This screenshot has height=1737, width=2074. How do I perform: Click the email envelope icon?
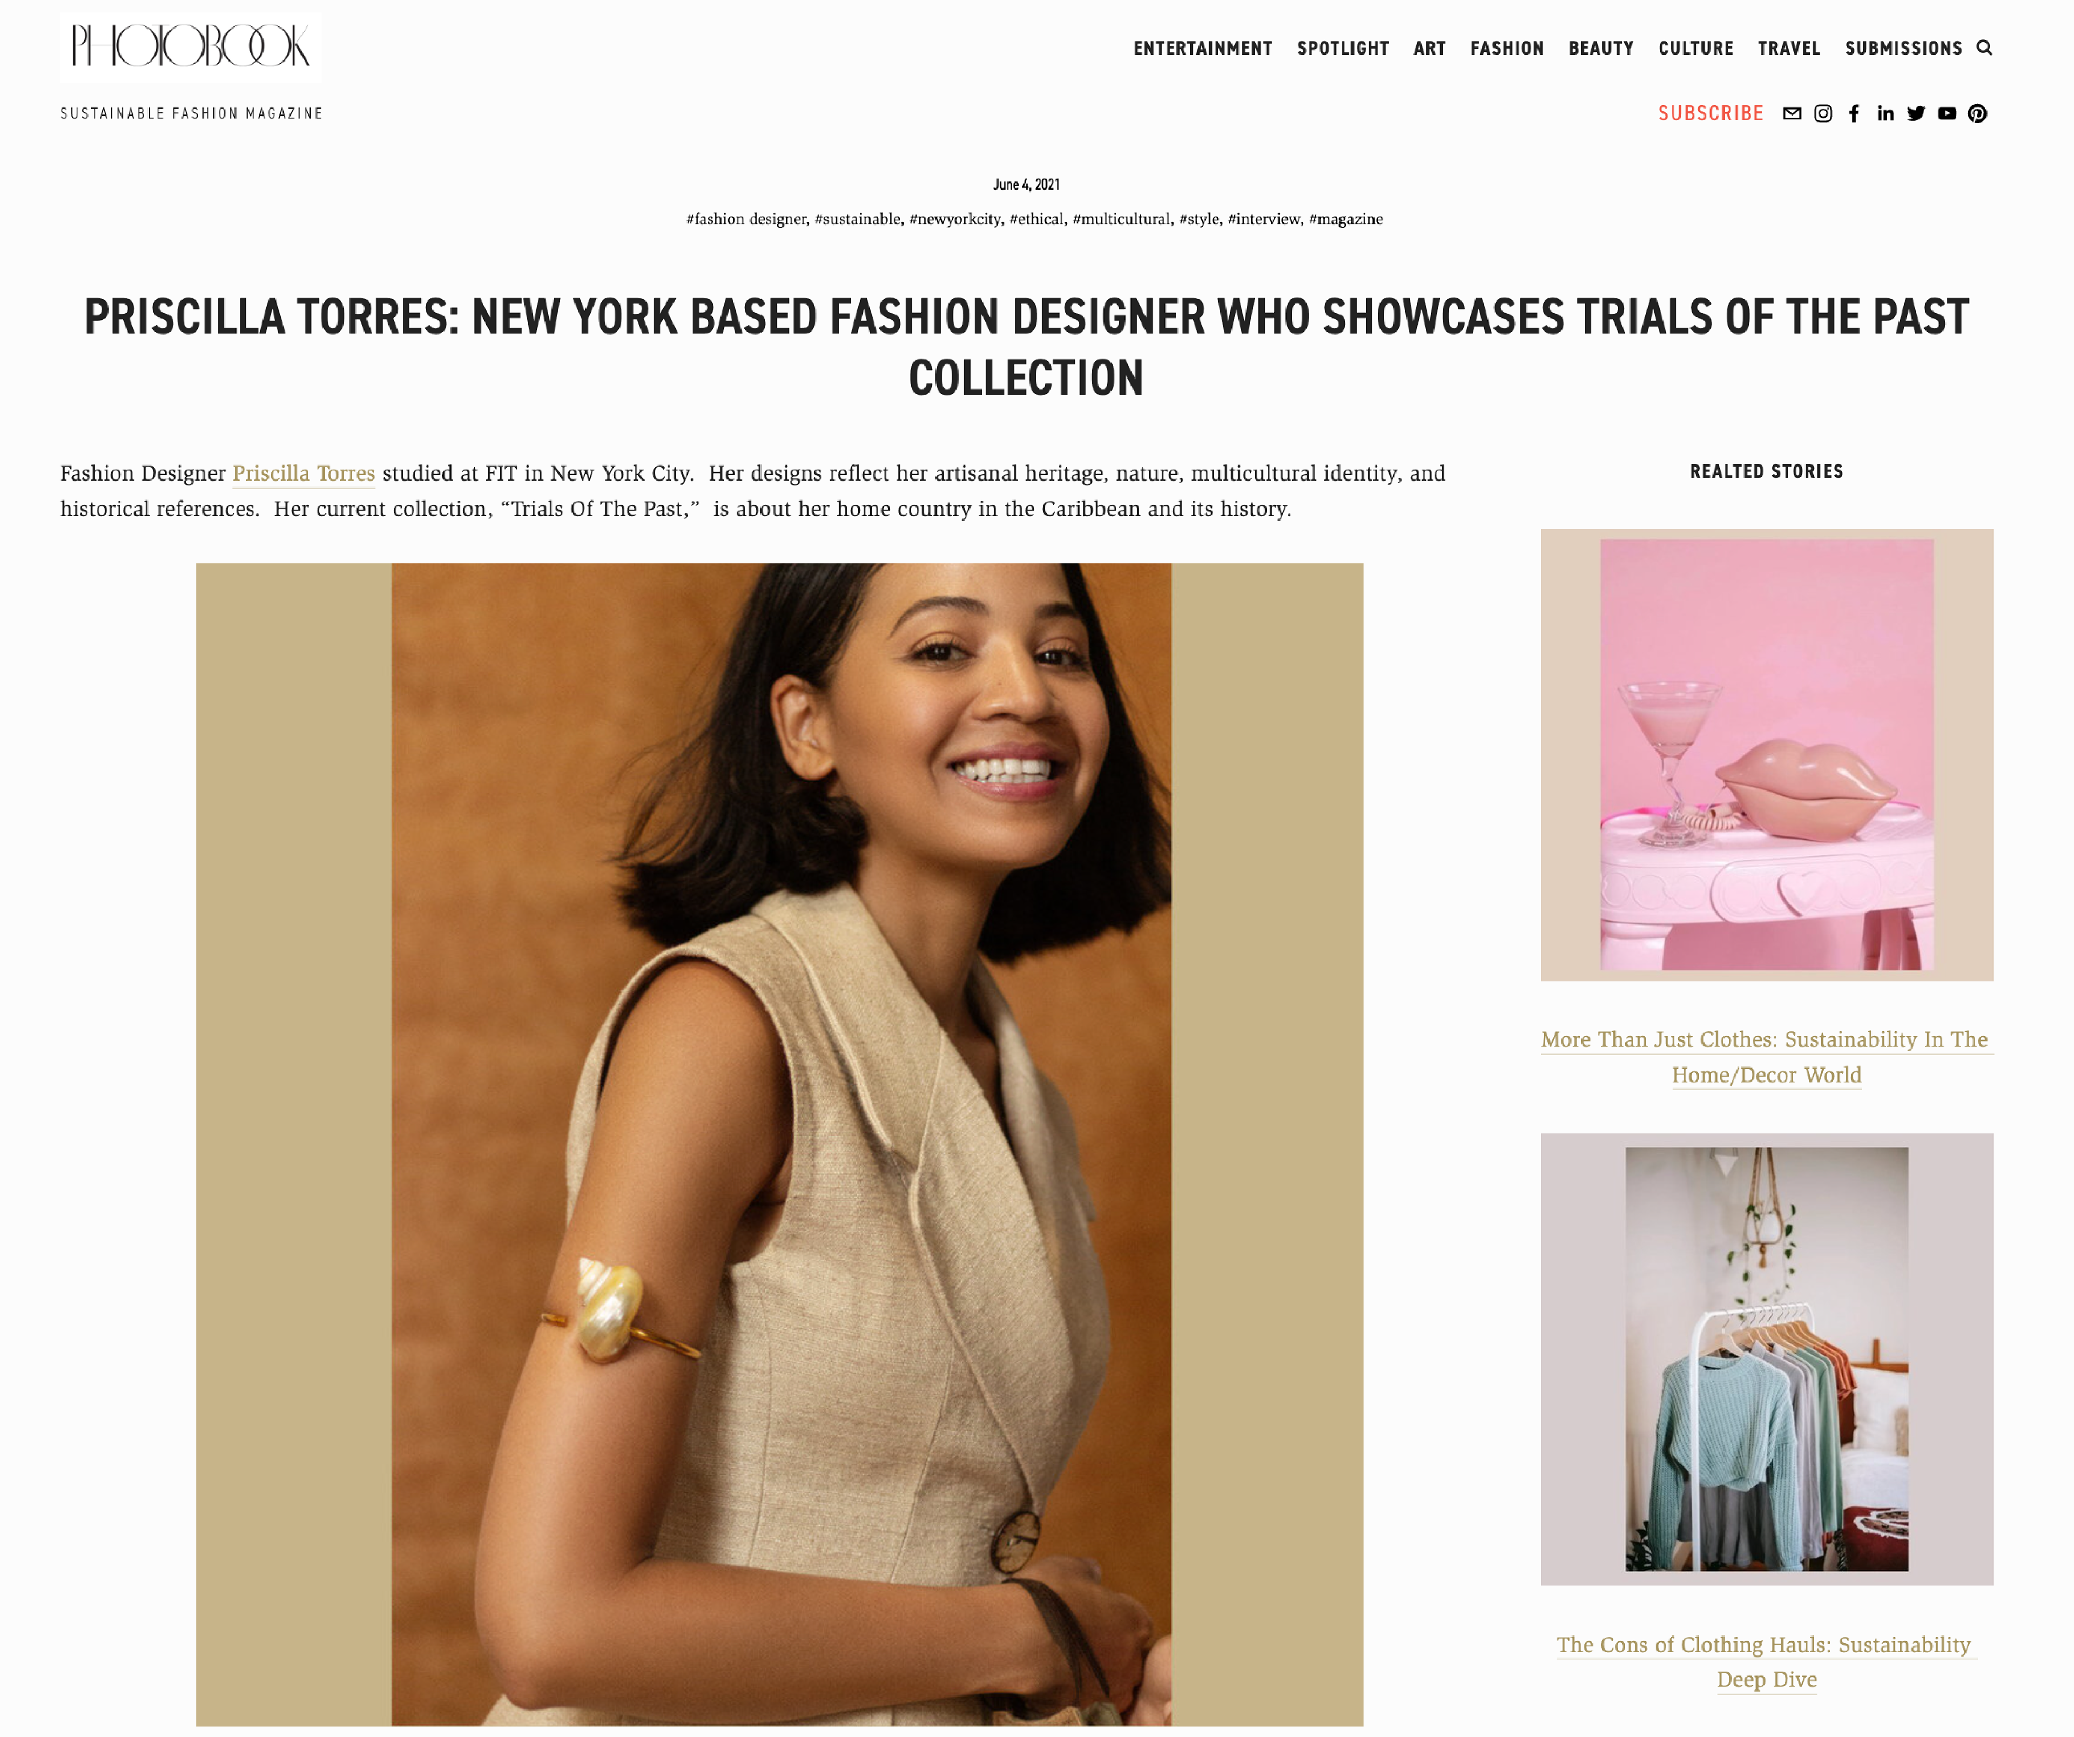(1792, 113)
